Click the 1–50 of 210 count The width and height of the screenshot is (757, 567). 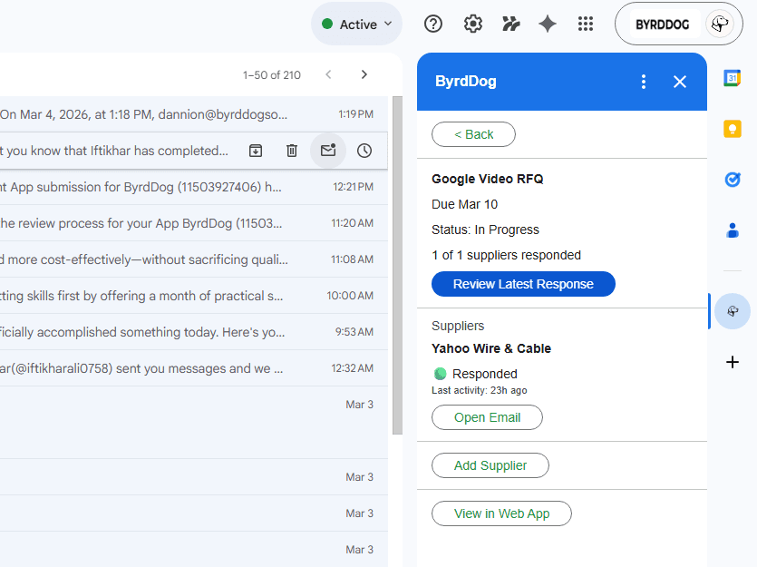tap(272, 75)
